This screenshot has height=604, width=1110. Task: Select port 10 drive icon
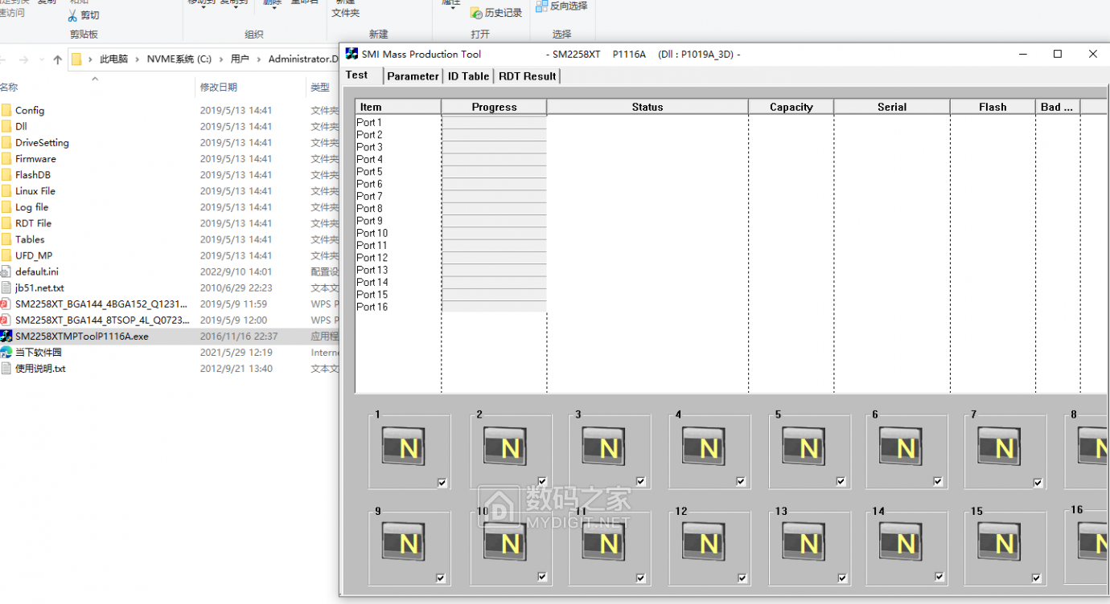(504, 542)
